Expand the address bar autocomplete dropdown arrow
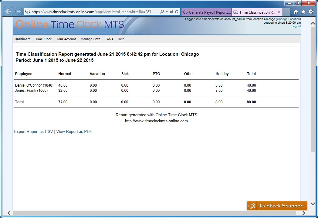 (x=167, y=12)
